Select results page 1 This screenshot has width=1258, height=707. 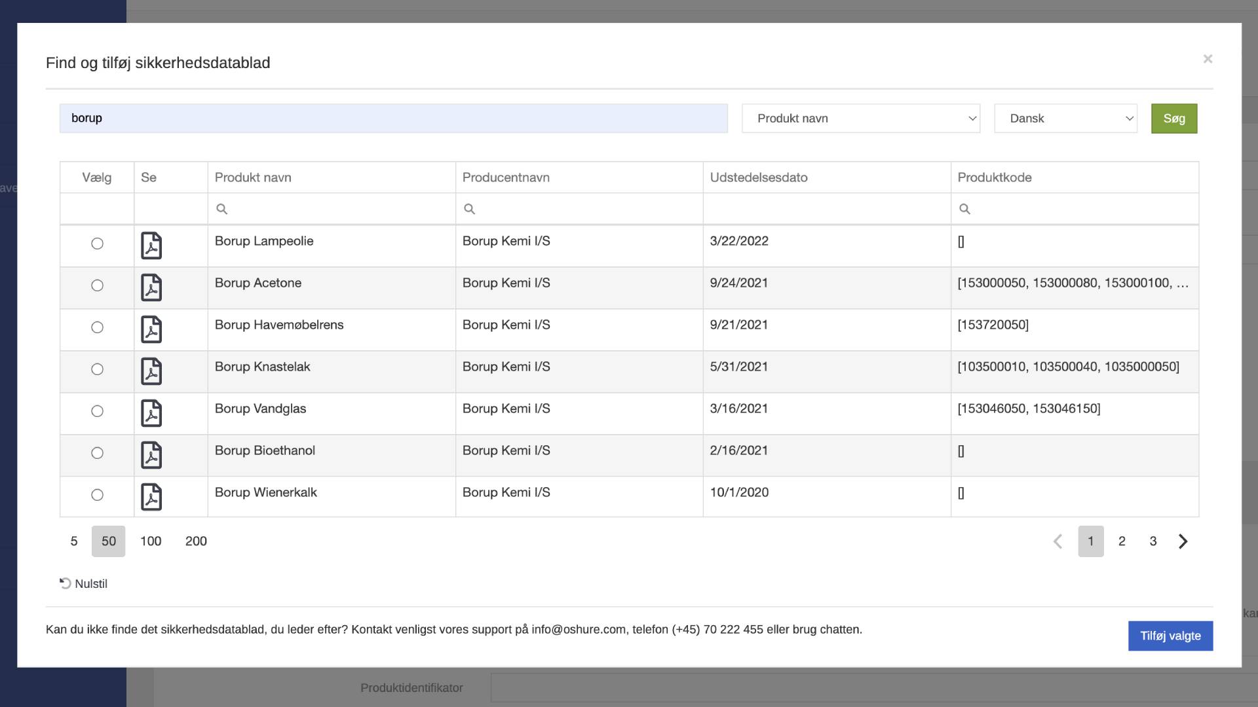coord(1091,541)
